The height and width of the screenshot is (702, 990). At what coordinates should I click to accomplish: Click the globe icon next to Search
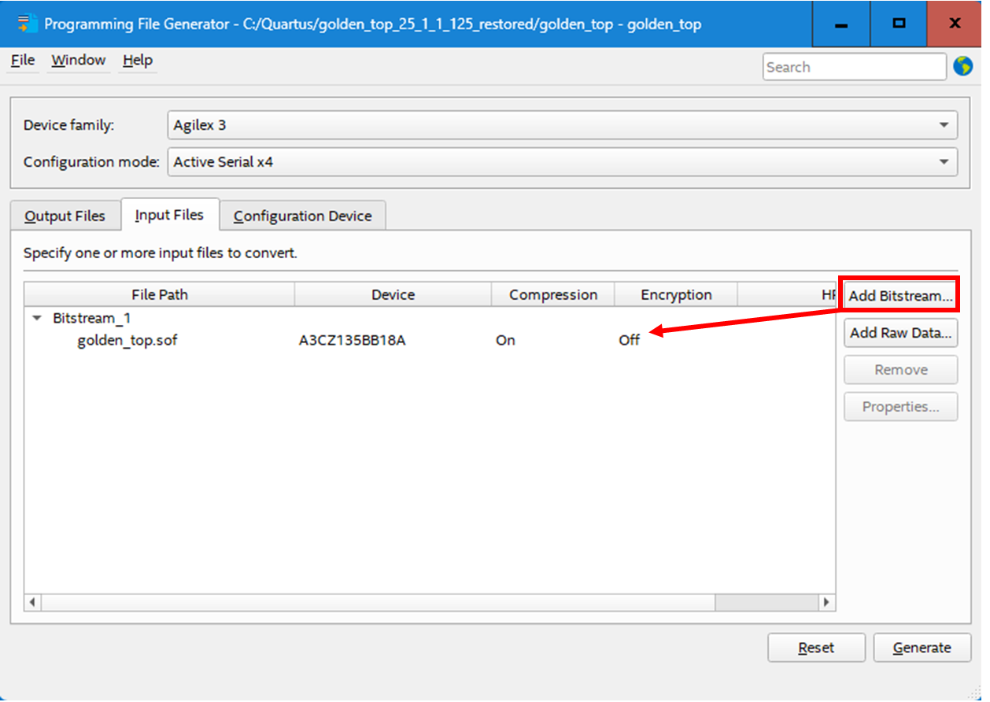pos(962,67)
